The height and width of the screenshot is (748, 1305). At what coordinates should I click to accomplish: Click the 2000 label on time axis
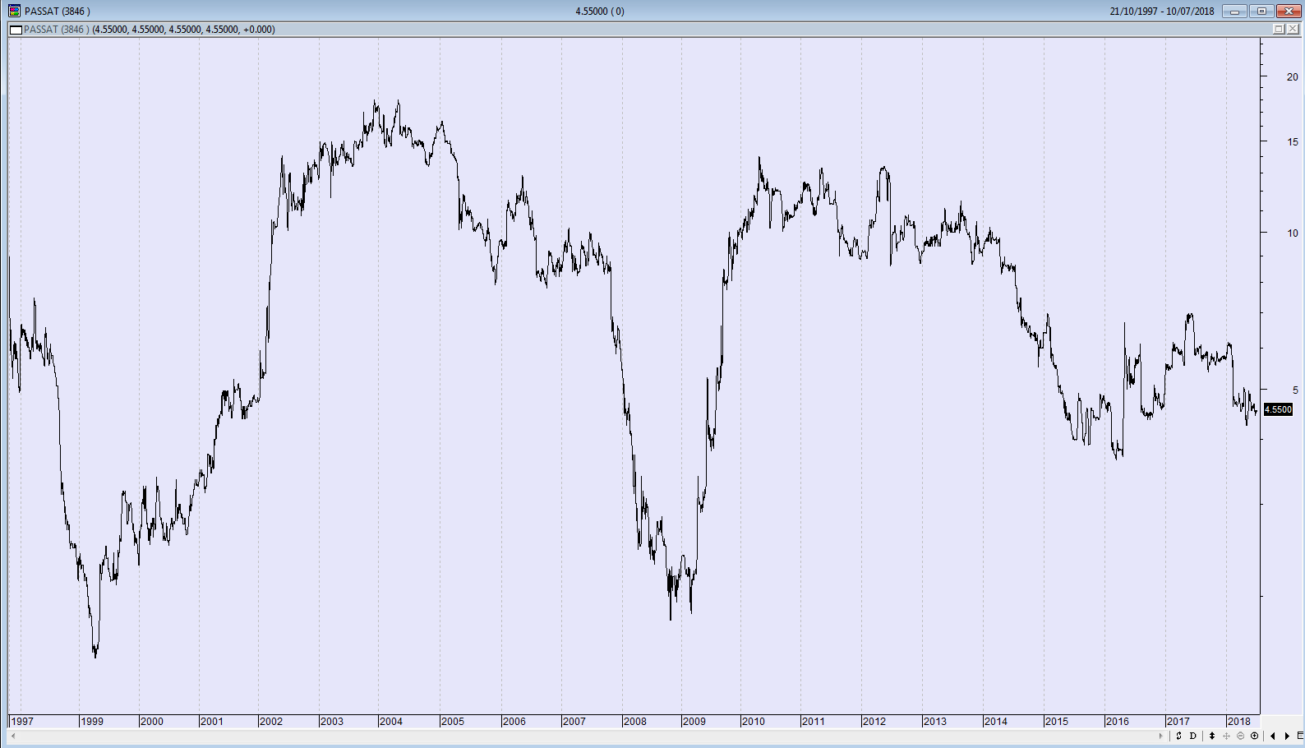152,722
